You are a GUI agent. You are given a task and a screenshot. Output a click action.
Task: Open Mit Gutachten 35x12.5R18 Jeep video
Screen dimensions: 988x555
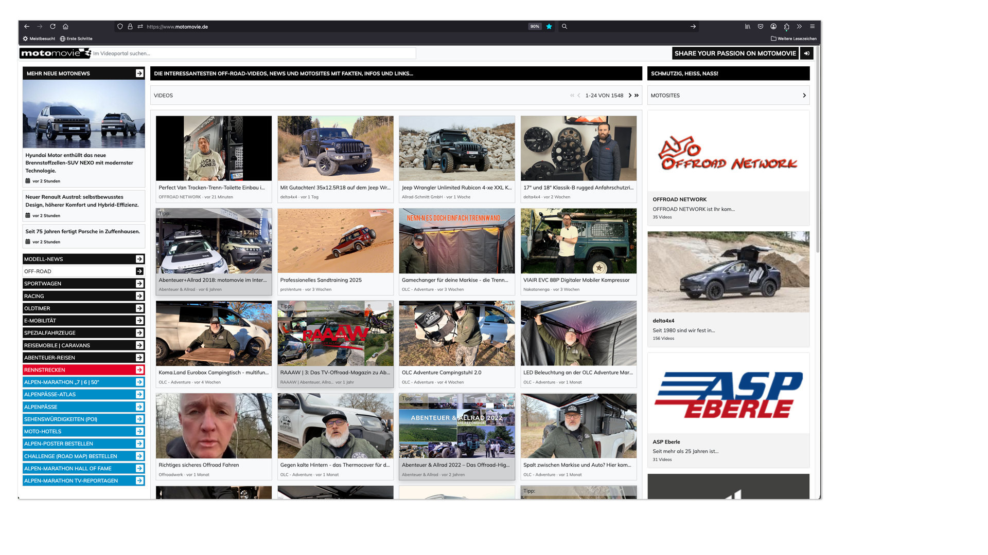[x=336, y=158]
